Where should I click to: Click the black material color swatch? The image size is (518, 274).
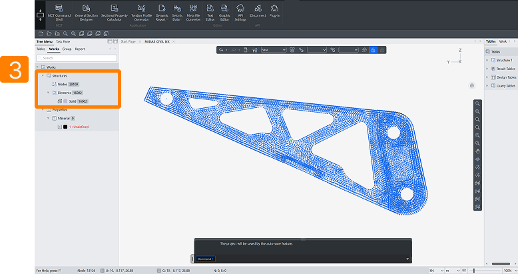(x=65, y=127)
